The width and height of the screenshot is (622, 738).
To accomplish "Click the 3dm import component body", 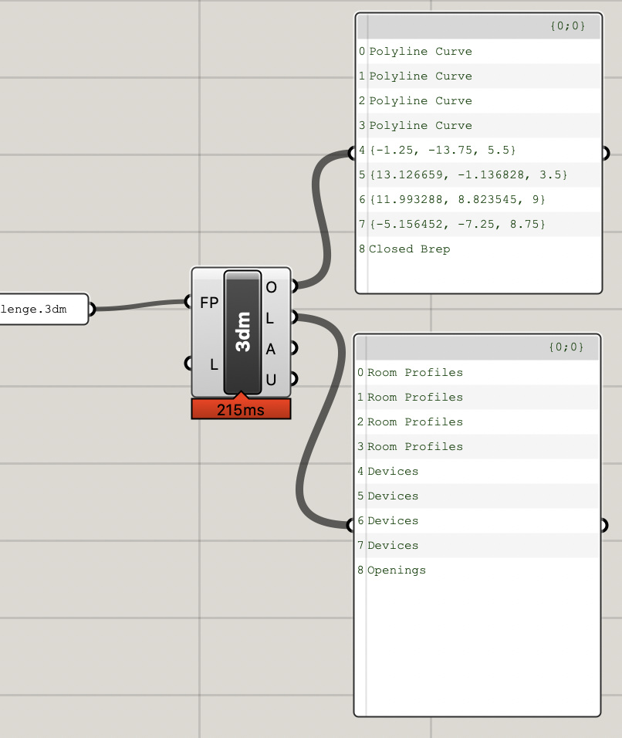I will pos(242,332).
